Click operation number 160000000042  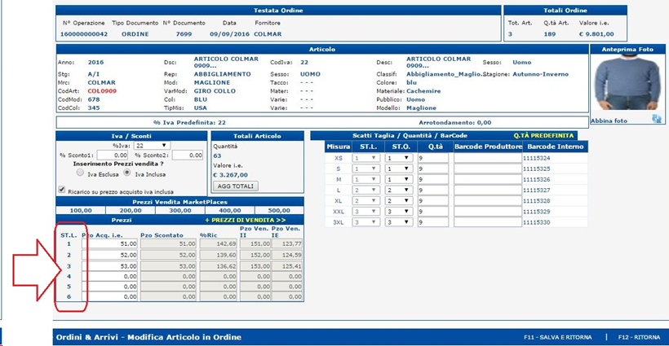click(x=84, y=34)
